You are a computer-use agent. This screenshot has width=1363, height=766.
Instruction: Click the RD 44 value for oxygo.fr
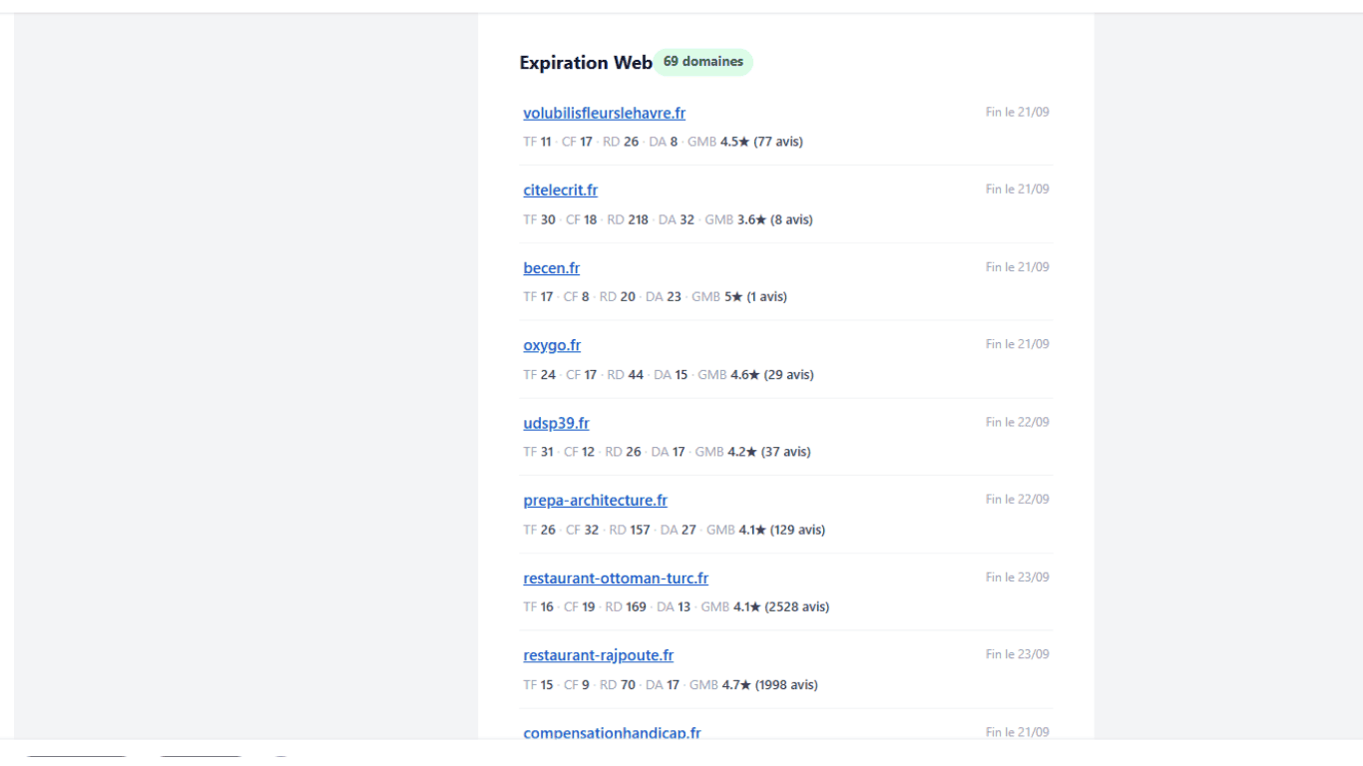point(626,375)
